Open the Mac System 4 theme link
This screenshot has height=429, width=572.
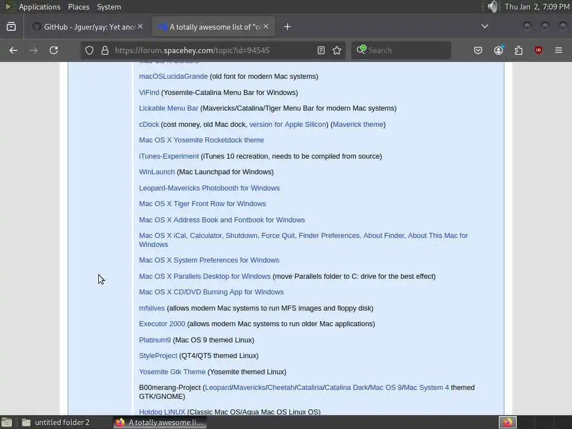426,388
